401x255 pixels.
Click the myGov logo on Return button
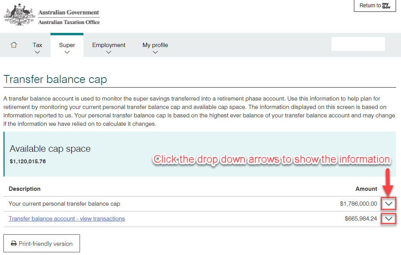[x=387, y=5]
